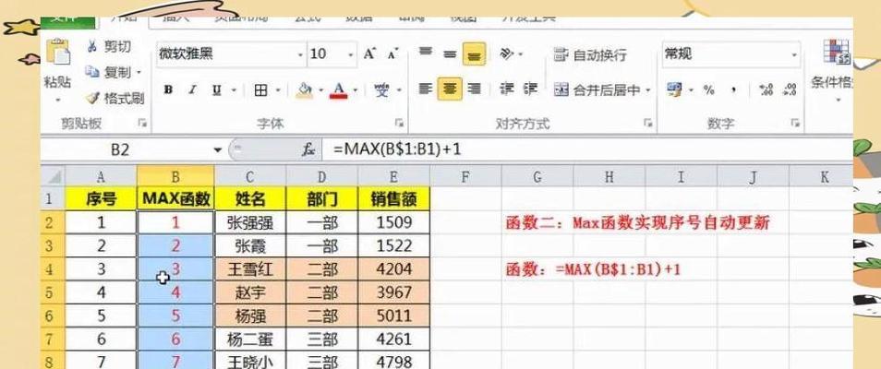Click the text orientation icon
The height and width of the screenshot is (369, 881).
coord(507,54)
